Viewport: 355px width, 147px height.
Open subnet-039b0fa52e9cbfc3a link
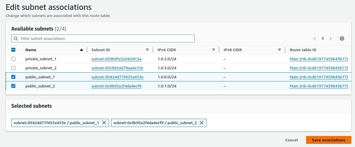(x=117, y=59)
